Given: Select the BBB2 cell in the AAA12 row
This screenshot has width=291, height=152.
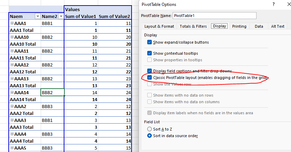Looking at the screenshot, I should click(x=52, y=65).
